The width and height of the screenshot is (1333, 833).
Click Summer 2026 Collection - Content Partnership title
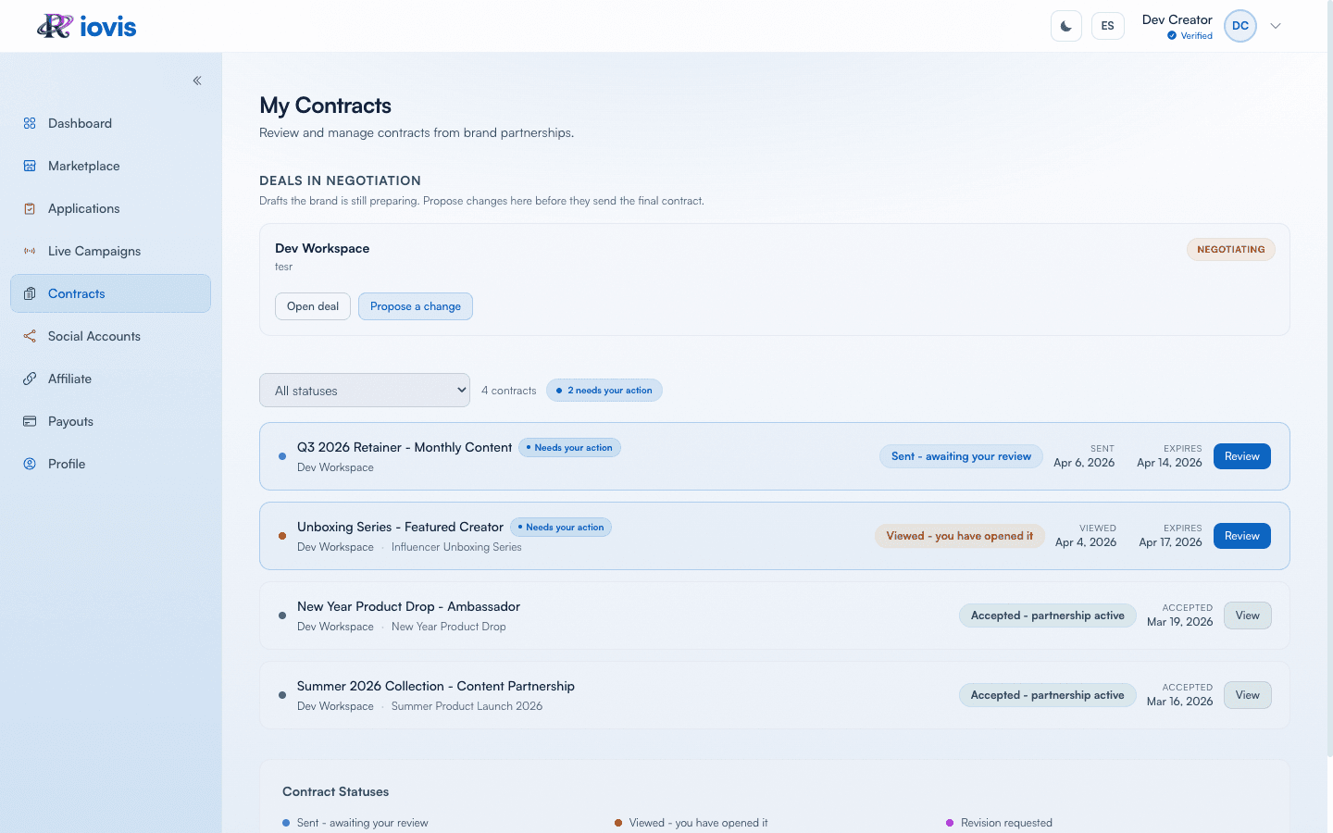coord(436,686)
